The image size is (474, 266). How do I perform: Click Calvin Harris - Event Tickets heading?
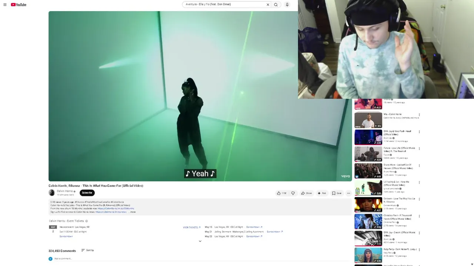pyautogui.click(x=66, y=221)
